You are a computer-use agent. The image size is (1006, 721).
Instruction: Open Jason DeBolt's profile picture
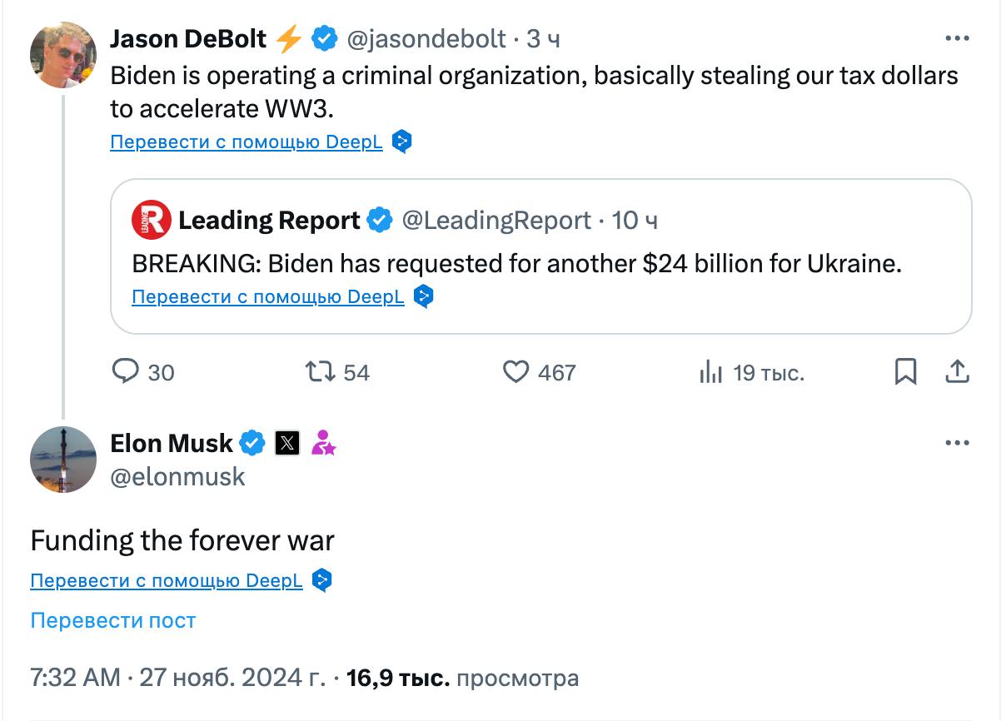tap(63, 55)
